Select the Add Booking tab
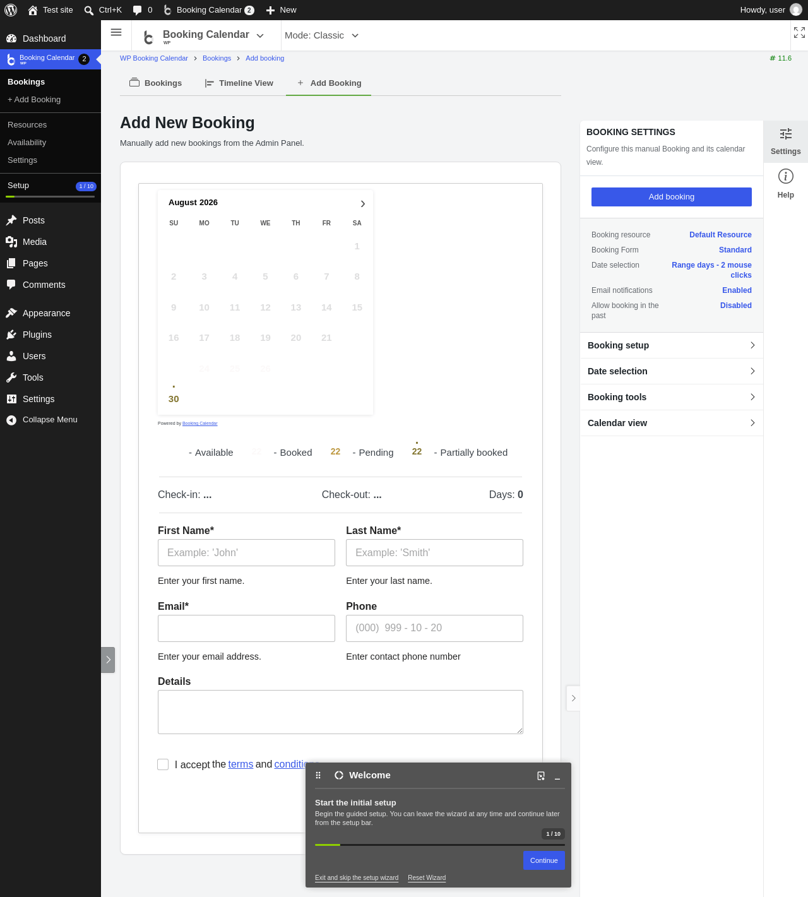This screenshot has width=808, height=897. coord(328,83)
